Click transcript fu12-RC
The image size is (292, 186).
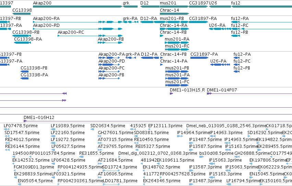[261, 29]
